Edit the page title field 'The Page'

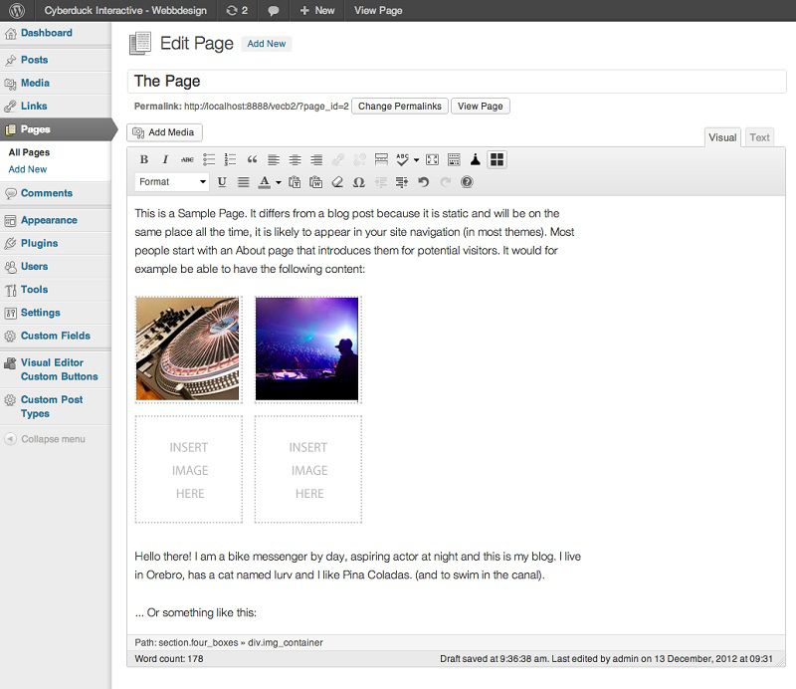[x=457, y=82]
